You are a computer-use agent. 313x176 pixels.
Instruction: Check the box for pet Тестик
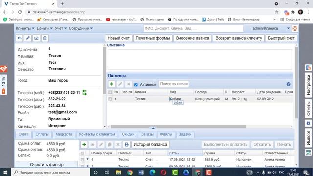pyautogui.click(x=110, y=99)
